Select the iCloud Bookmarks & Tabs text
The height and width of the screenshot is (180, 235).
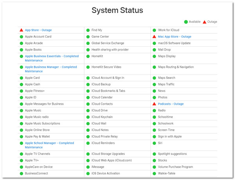[108, 91]
